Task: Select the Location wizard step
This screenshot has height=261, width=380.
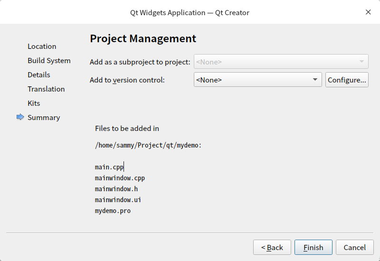Action: point(42,47)
